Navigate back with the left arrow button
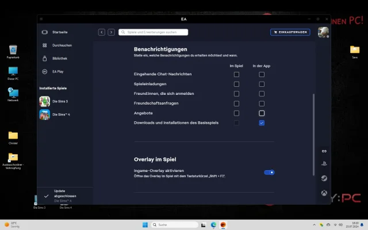Screen dimensions: 368x230 coord(102,32)
